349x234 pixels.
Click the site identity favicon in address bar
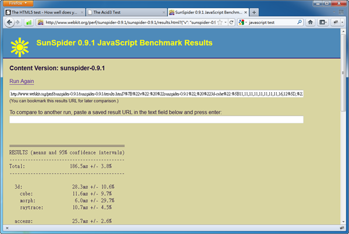coord(40,23)
